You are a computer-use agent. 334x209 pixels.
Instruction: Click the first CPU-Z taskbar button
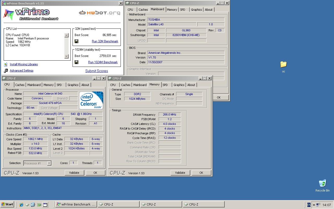118,205
